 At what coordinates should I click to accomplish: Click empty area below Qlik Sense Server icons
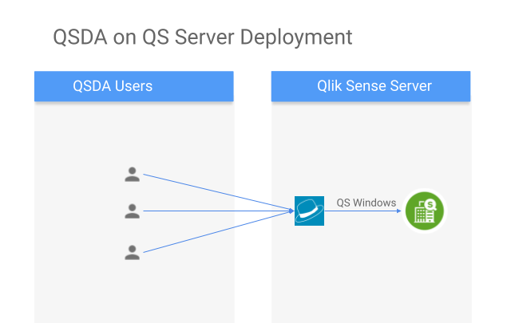[371, 279]
